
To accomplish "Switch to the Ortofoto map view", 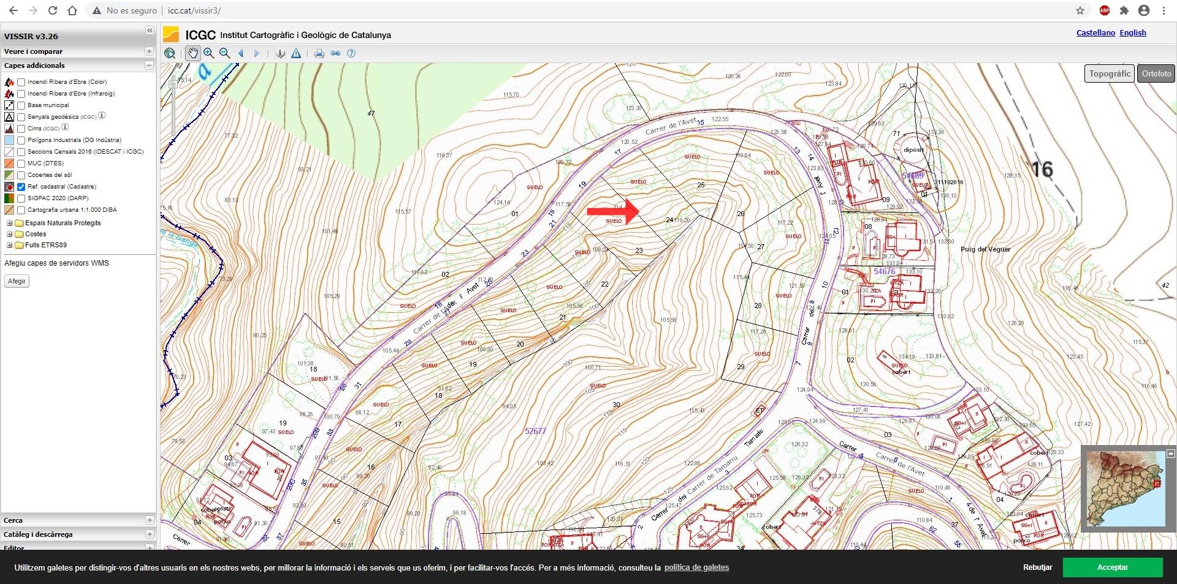I will [x=1156, y=73].
